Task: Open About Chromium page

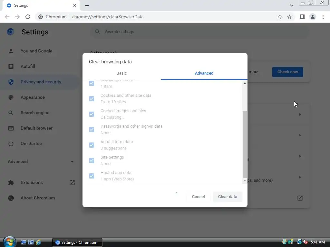Action: [38, 198]
